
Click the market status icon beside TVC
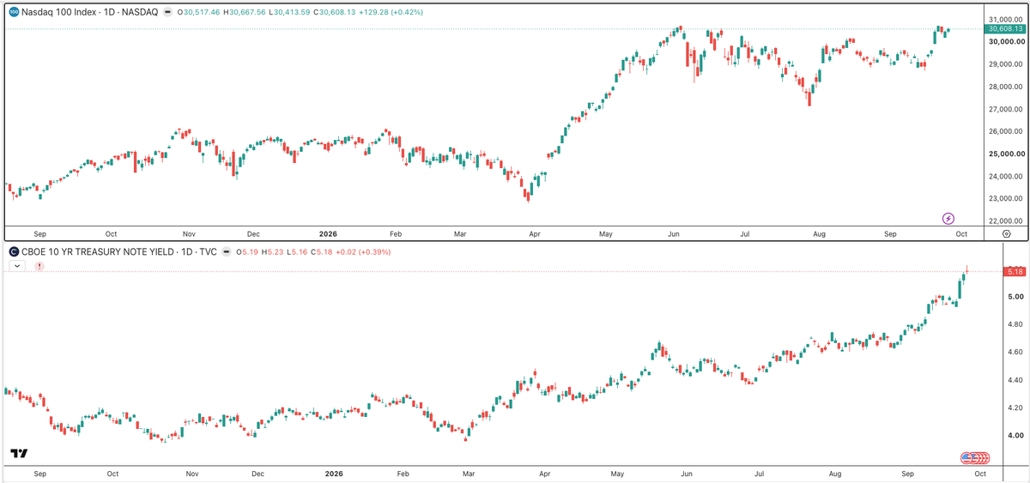pyautogui.click(x=227, y=252)
